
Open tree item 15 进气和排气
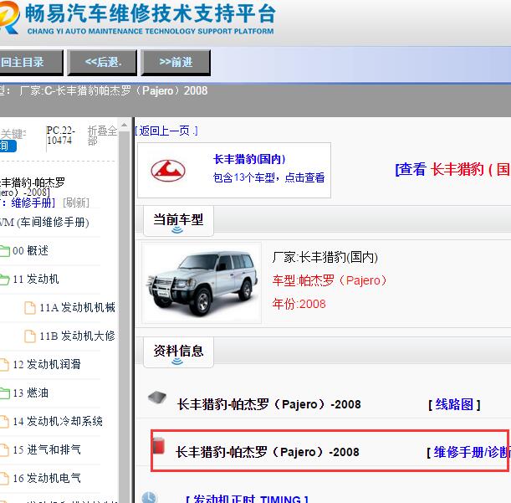47,449
